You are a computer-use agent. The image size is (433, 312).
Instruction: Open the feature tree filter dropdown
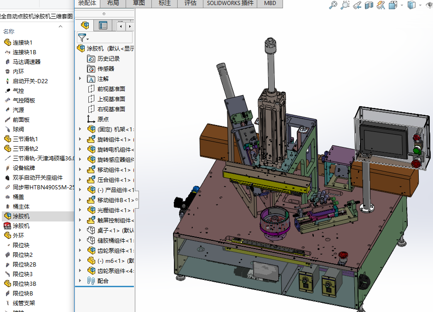click(x=83, y=38)
